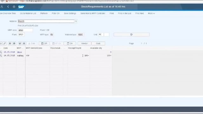Open the user profile icon

pyautogui.click(x=2, y=7)
